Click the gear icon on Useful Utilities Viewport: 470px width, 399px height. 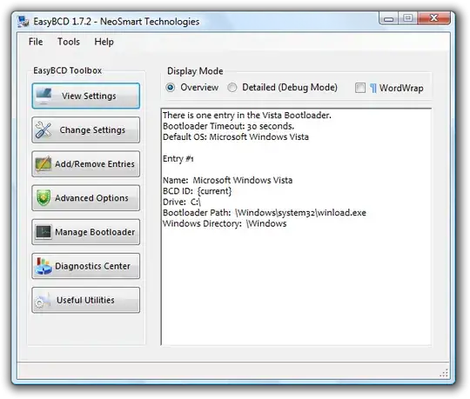click(43, 301)
